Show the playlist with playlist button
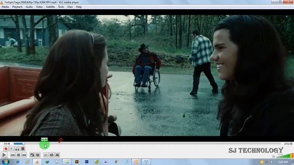This screenshot has height=165, width=294. click(x=46, y=155)
